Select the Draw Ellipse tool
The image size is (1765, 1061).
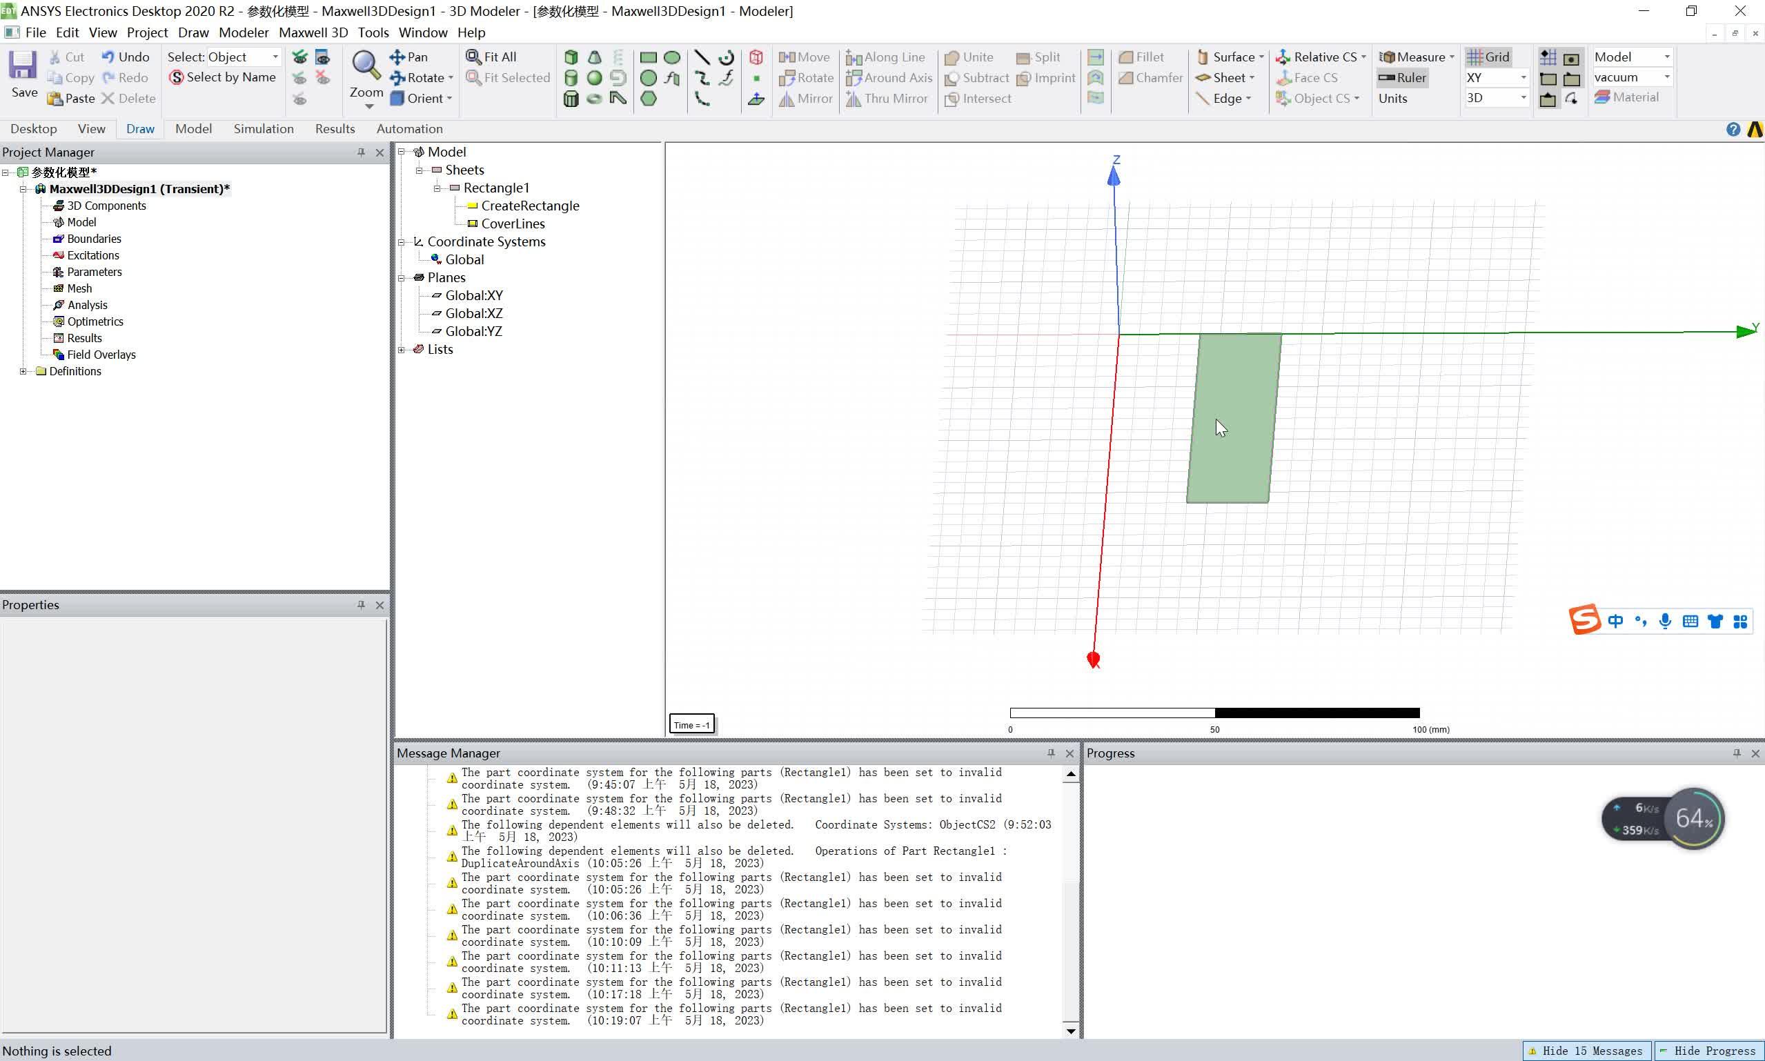[672, 57]
